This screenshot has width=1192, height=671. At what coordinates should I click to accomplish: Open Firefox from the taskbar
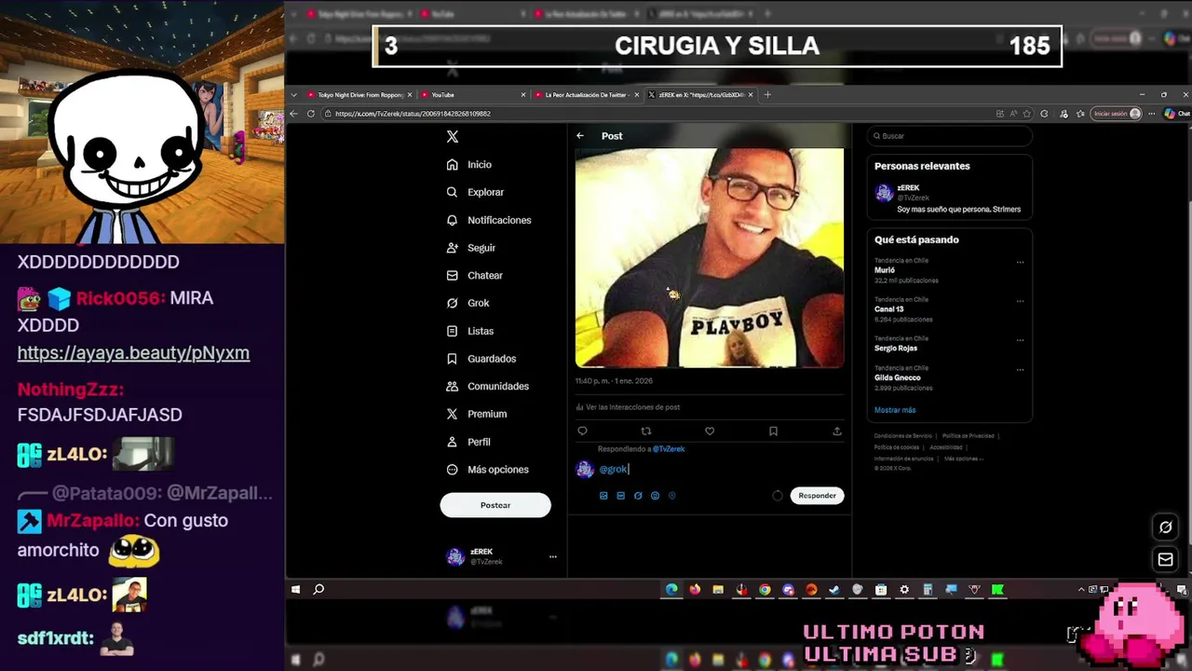tap(695, 589)
